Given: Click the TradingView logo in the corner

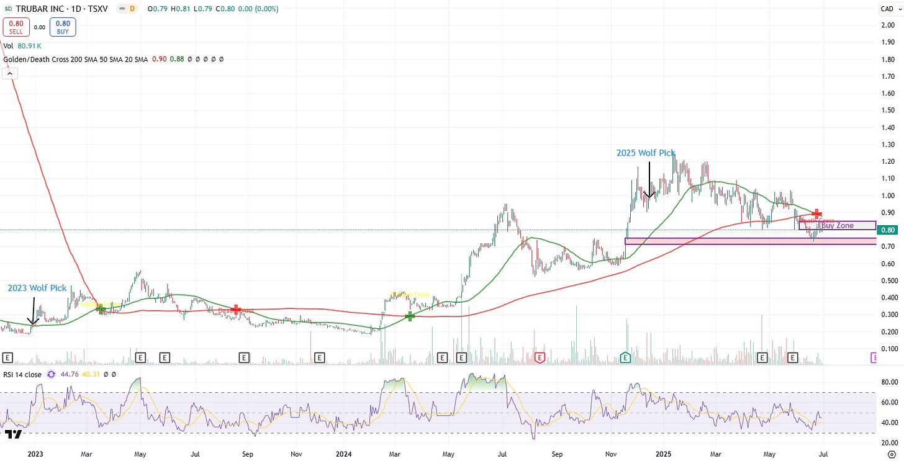Looking at the screenshot, I should [12, 434].
